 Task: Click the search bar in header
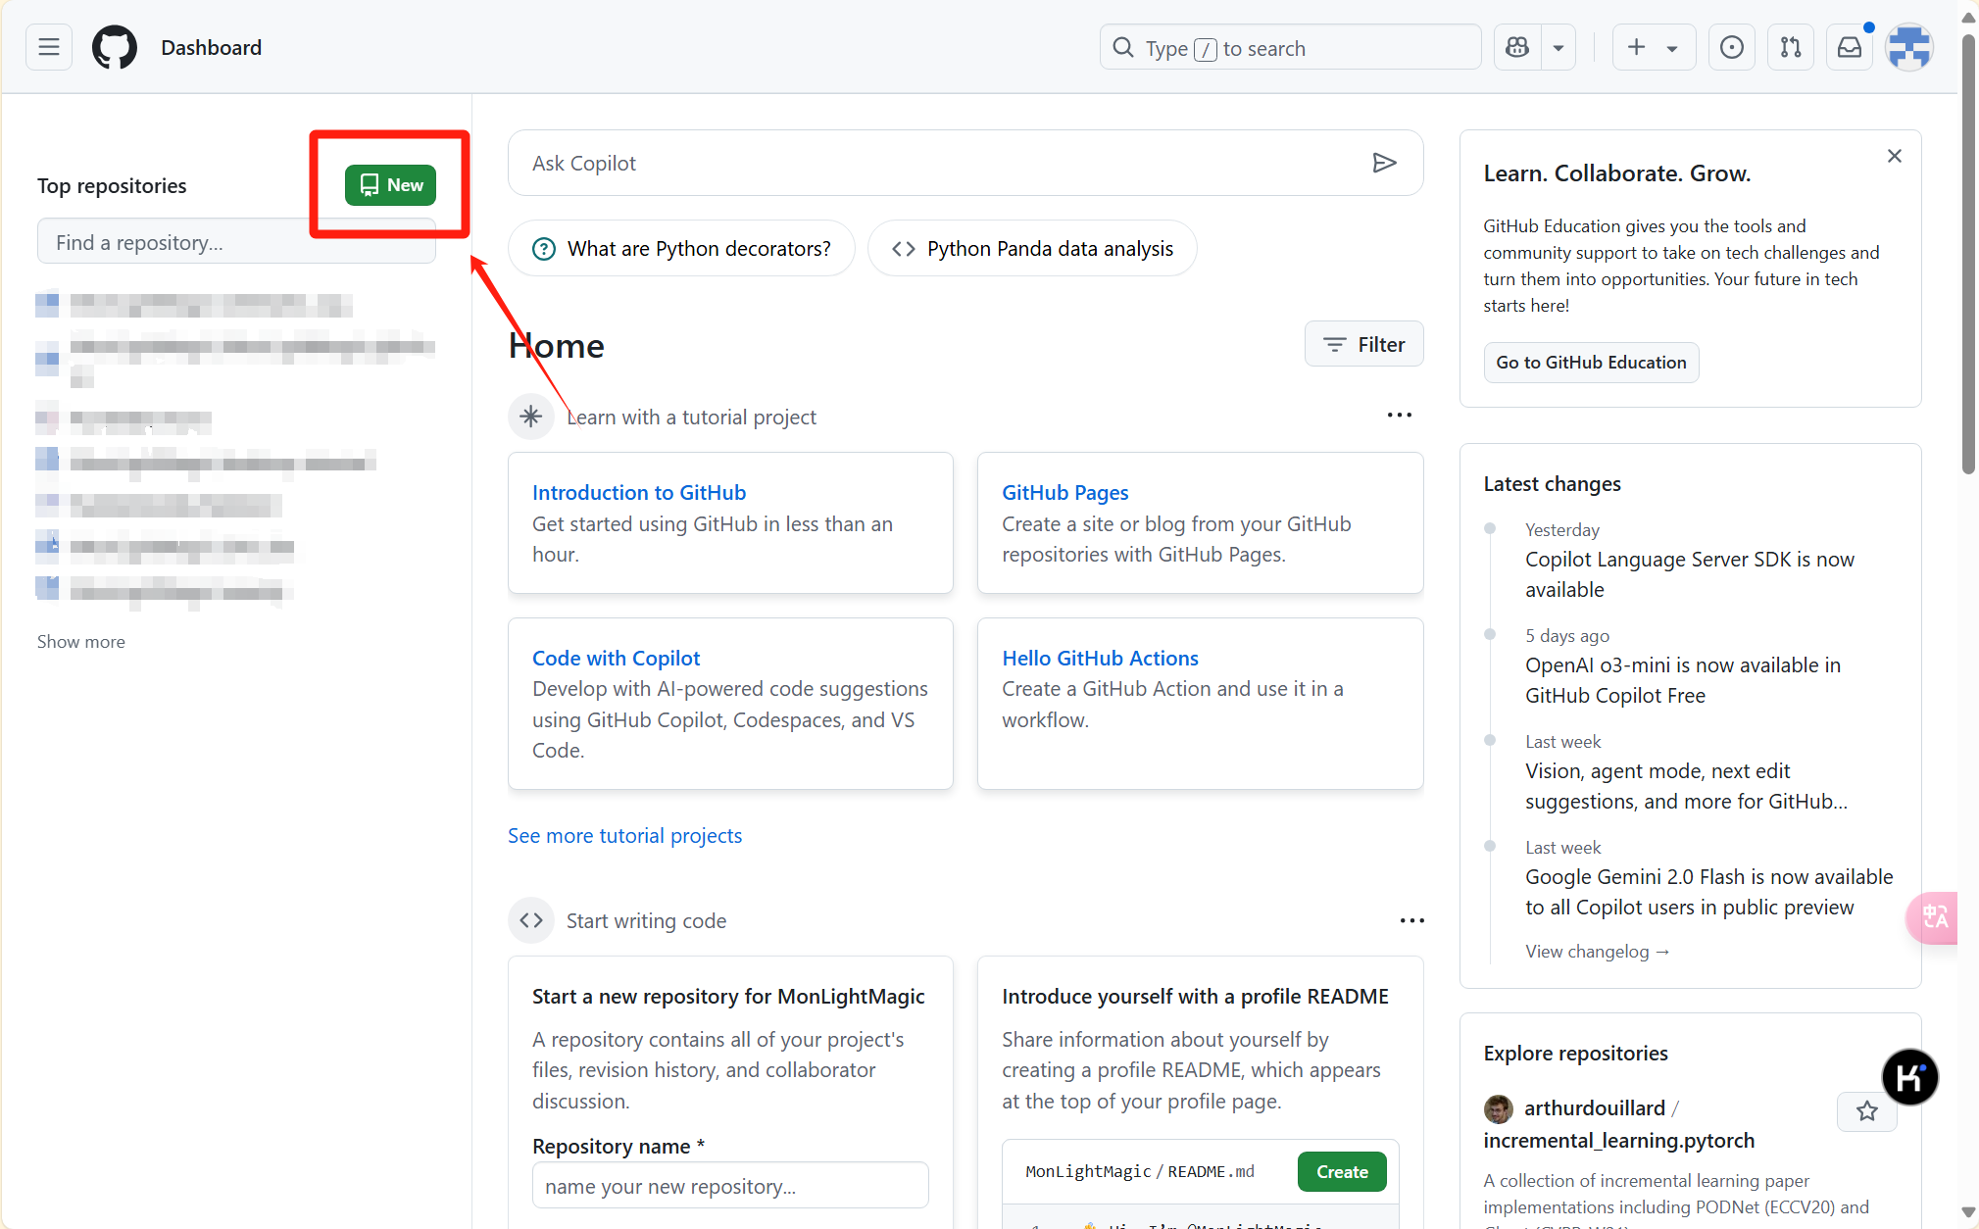(x=1290, y=47)
